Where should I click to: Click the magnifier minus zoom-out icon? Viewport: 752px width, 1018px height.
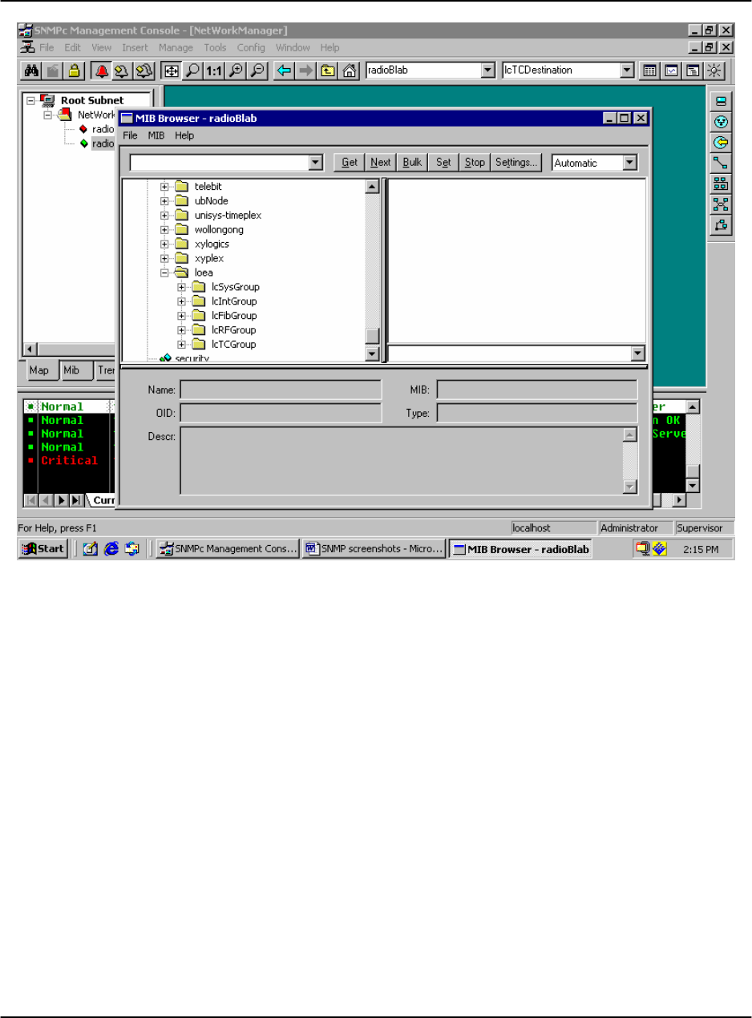(x=257, y=71)
